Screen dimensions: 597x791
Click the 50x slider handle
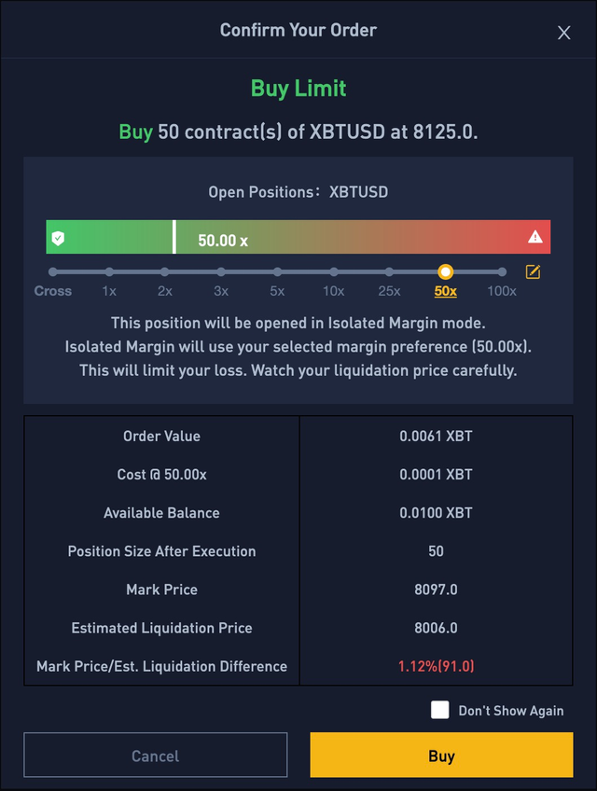click(x=446, y=271)
